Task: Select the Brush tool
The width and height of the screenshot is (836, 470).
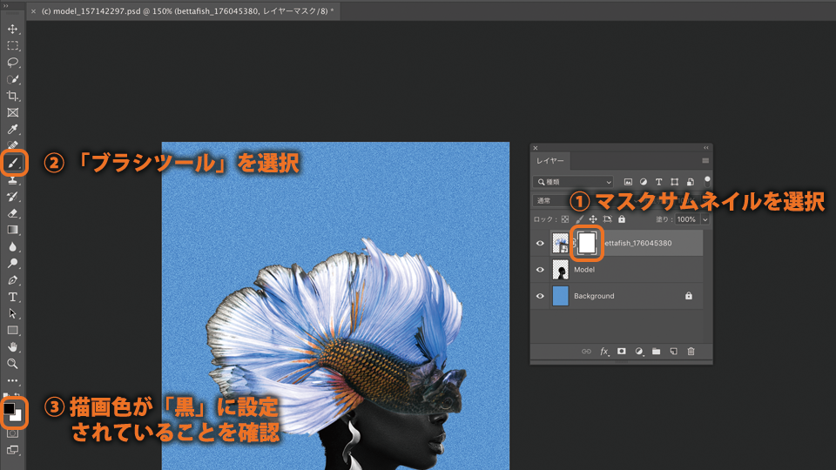Action: [x=13, y=163]
